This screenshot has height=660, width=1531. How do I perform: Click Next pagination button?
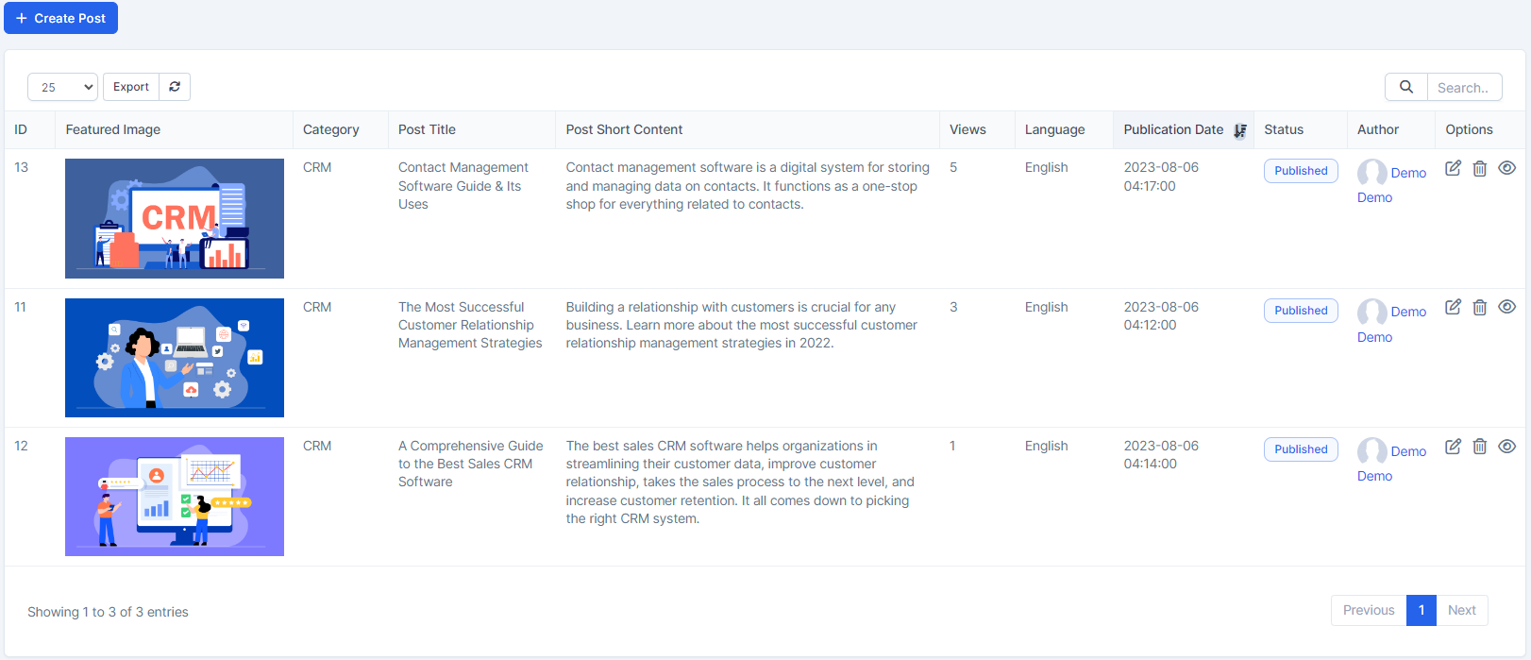coord(1461,610)
